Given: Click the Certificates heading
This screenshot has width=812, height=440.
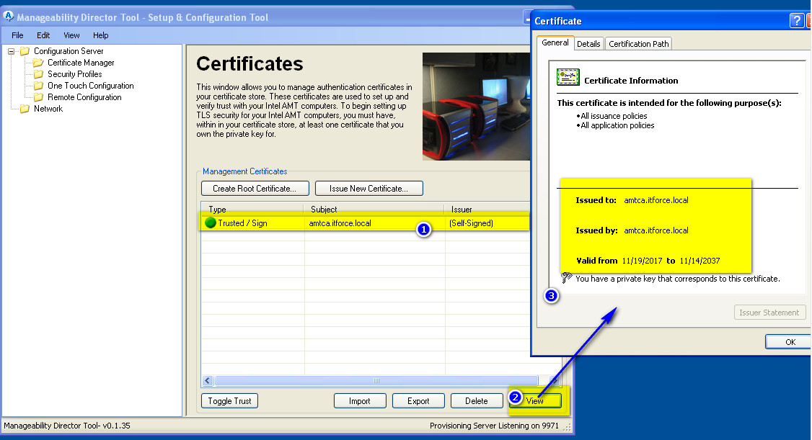Looking at the screenshot, I should [x=250, y=63].
